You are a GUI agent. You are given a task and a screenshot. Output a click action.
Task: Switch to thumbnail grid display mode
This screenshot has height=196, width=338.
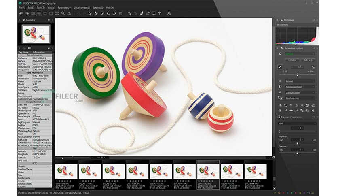(x=33, y=13)
